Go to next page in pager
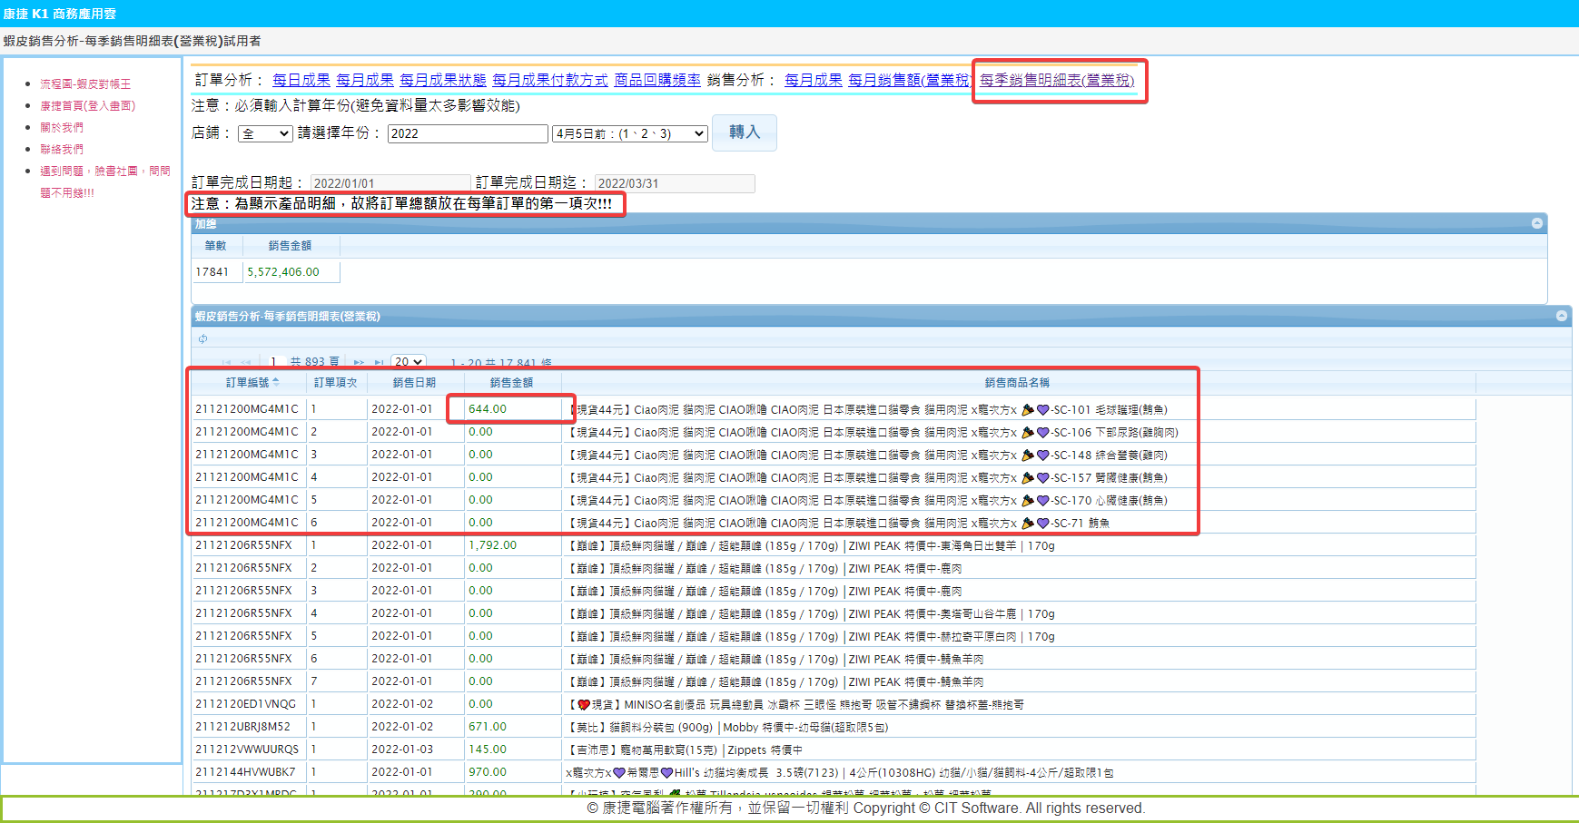 [359, 362]
